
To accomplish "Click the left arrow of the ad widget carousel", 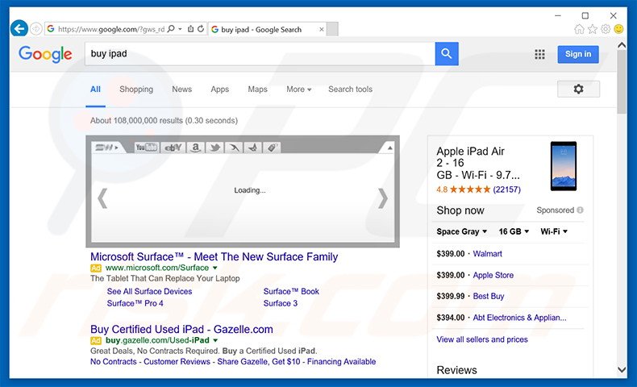I will (102, 198).
